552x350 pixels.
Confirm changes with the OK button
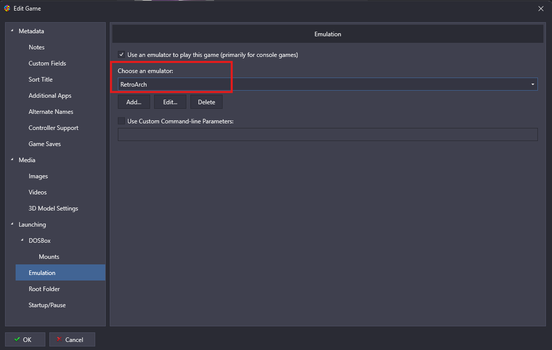(25, 339)
